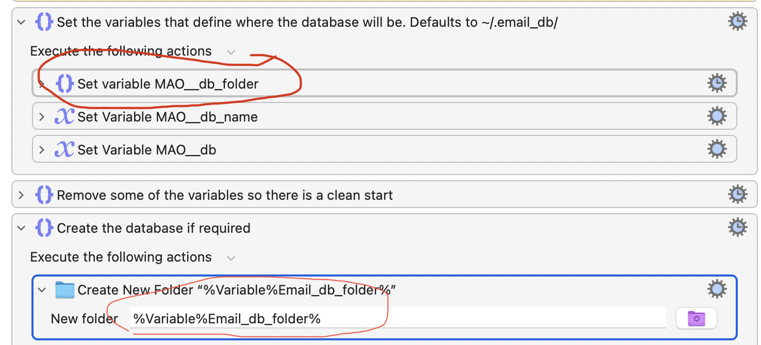Expand the Set Variable MAO__db_name action
This screenshot has width=761, height=345.
42,117
